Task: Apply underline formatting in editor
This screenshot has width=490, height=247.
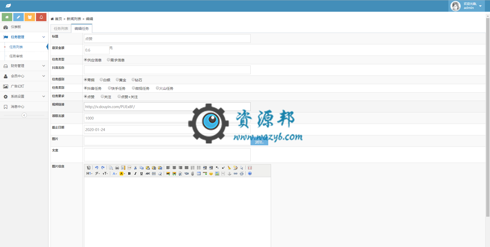Action: point(142,174)
